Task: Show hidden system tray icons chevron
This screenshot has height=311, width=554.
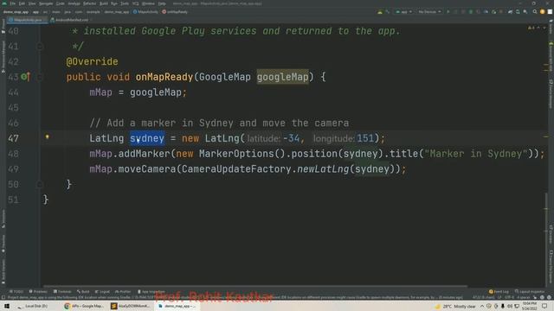Action: click(482, 306)
